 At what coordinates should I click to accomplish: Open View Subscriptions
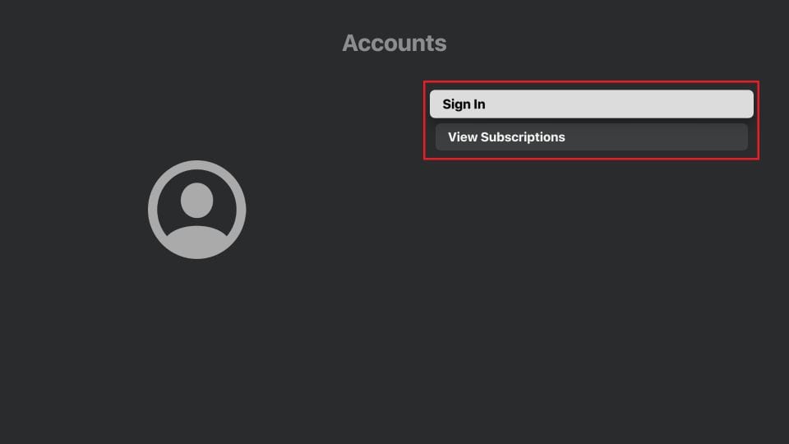(x=591, y=137)
